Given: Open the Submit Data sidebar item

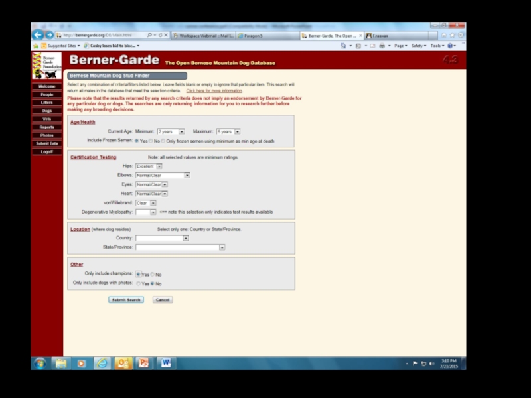Looking at the screenshot, I should 46,143.
